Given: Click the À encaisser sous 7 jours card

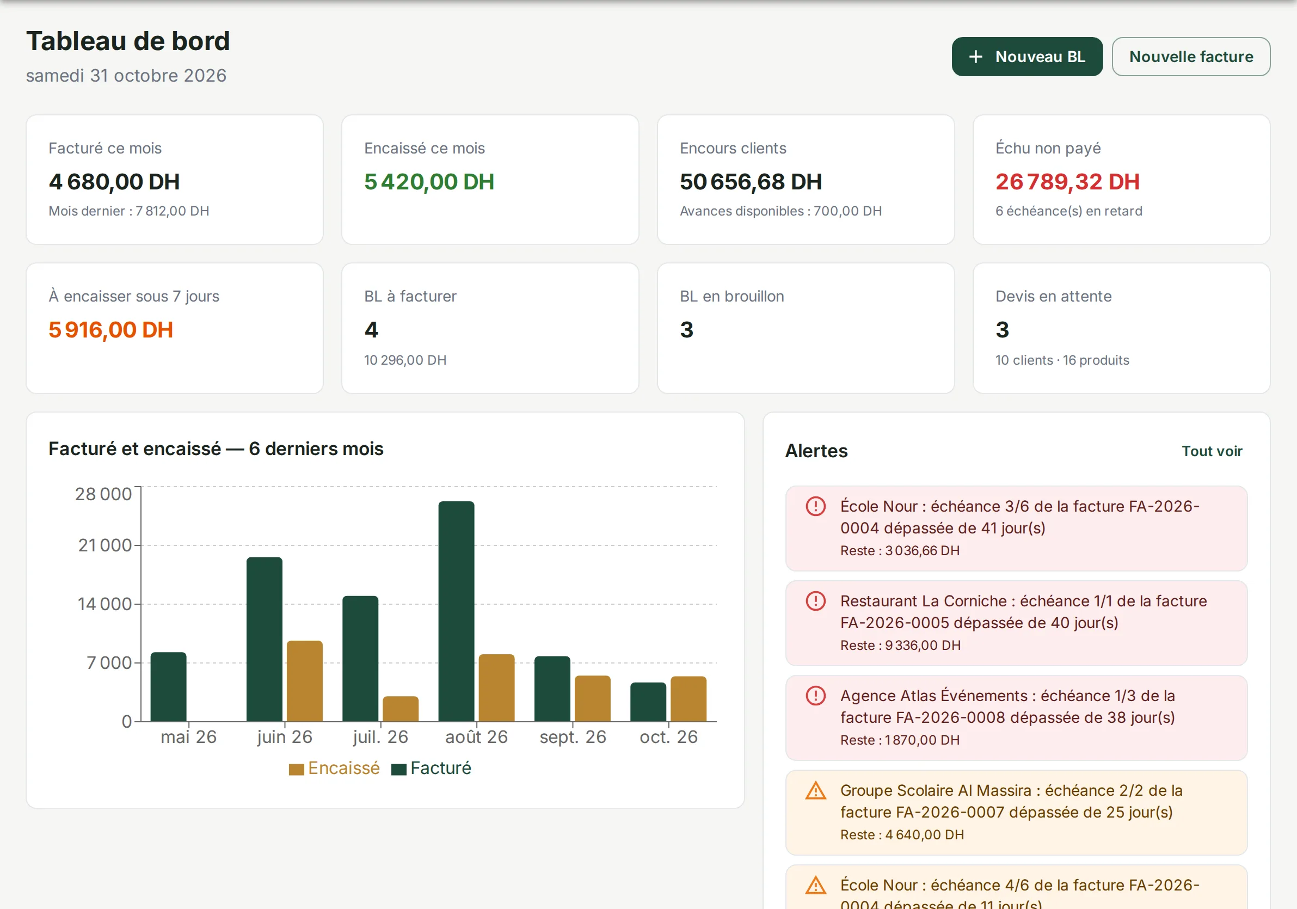Looking at the screenshot, I should pos(175,328).
